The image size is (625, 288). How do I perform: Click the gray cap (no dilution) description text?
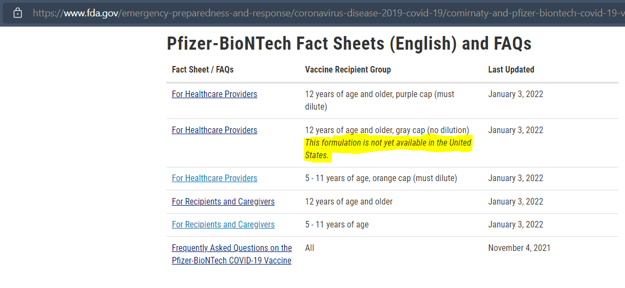coord(387,130)
